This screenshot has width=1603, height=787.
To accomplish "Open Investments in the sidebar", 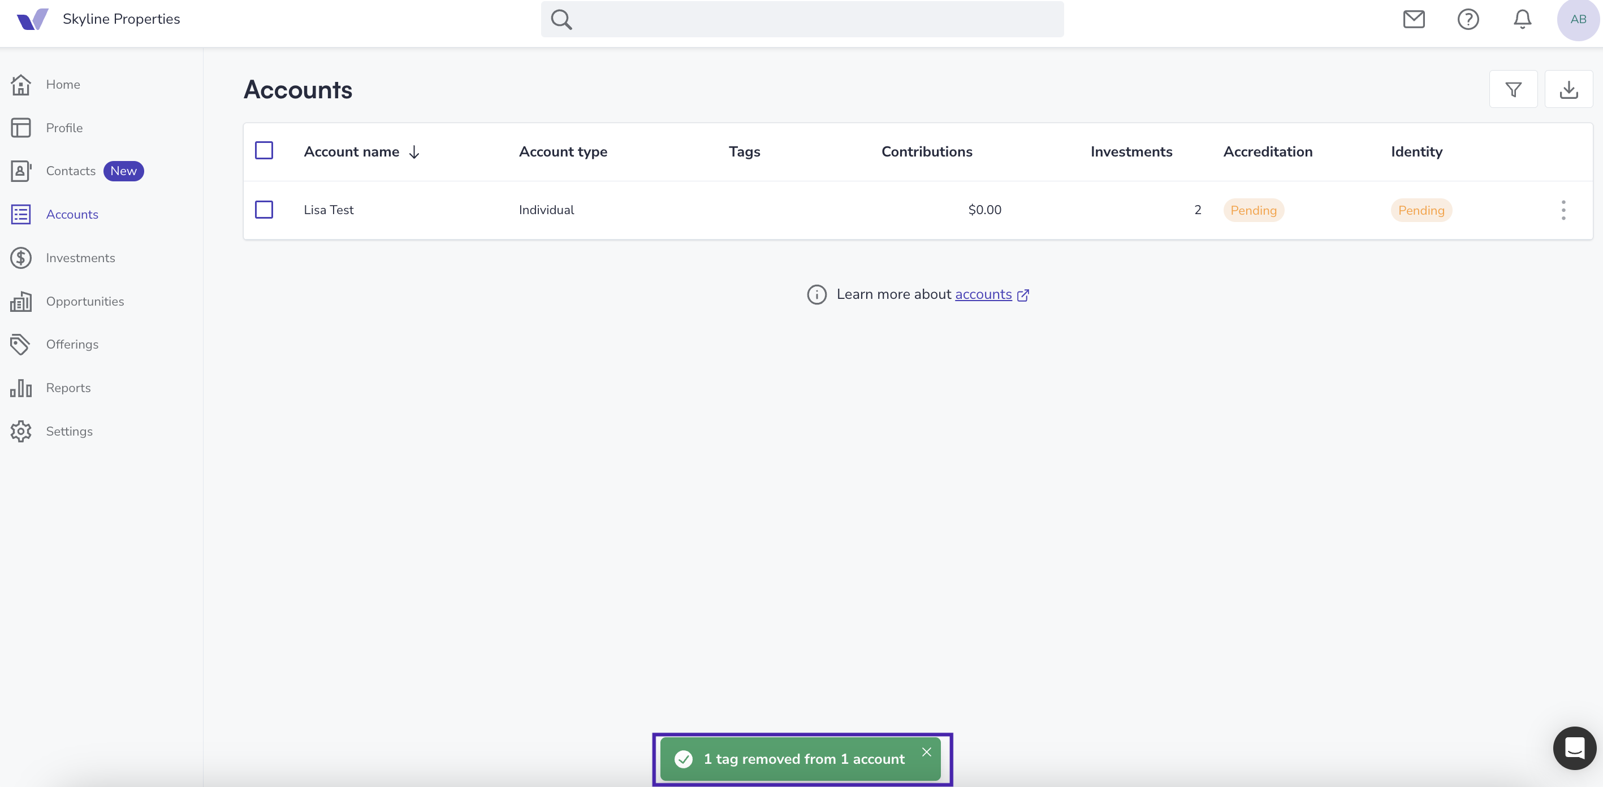I will 80,258.
